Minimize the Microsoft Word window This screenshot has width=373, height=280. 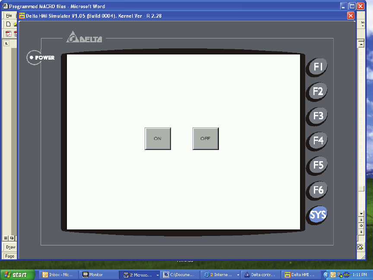click(343, 6)
